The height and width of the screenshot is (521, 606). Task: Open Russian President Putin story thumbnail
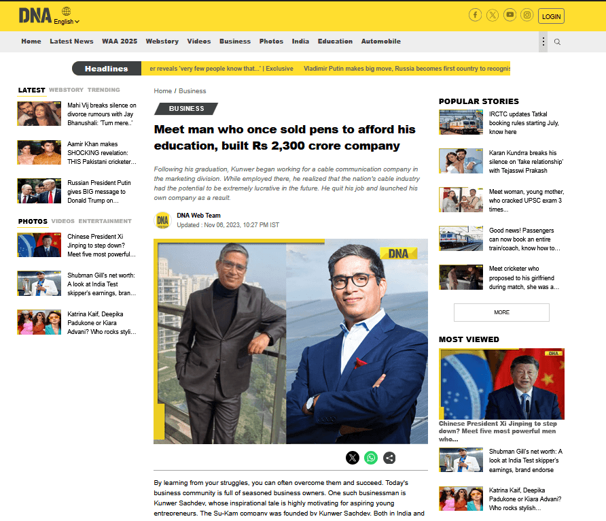click(x=39, y=190)
